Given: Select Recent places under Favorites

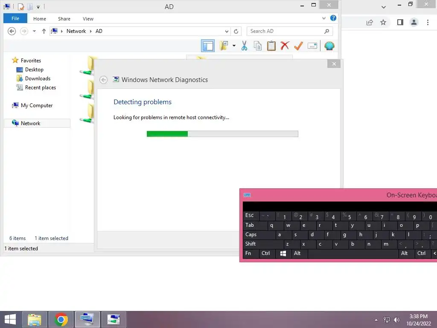Looking at the screenshot, I should click(41, 87).
